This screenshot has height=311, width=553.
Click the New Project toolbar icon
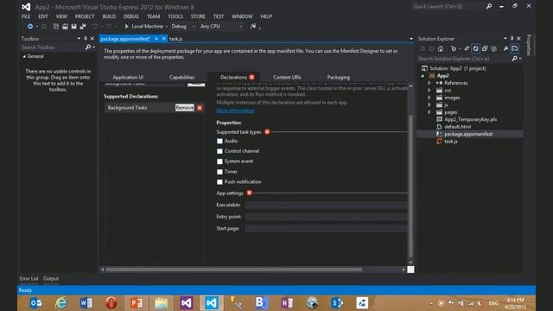pos(55,27)
